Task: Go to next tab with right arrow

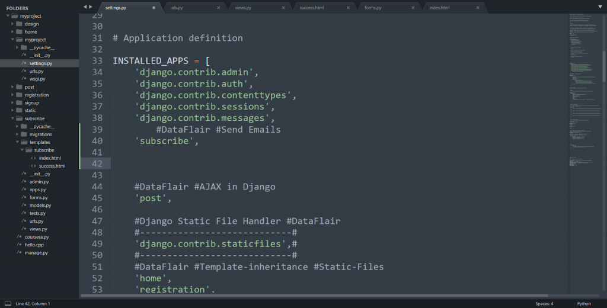Action: click(91, 7)
